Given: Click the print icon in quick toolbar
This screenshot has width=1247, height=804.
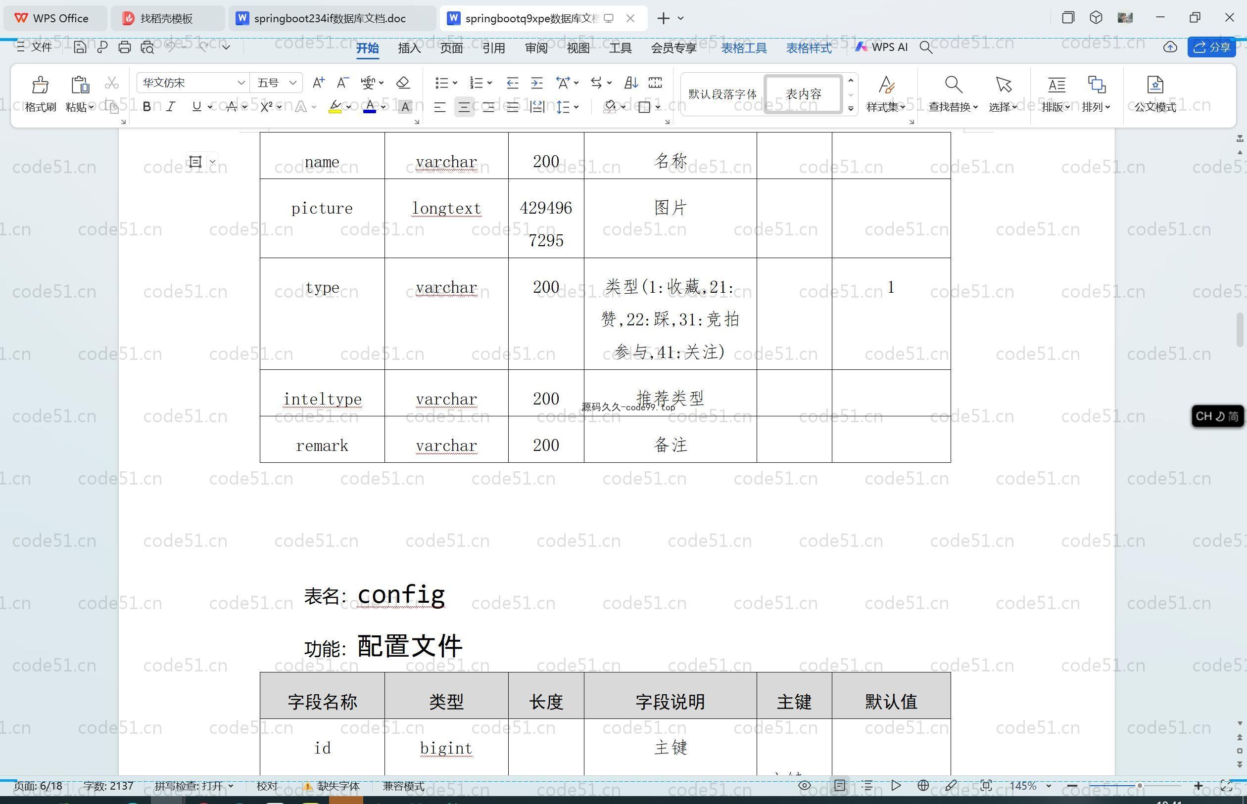Looking at the screenshot, I should (124, 47).
